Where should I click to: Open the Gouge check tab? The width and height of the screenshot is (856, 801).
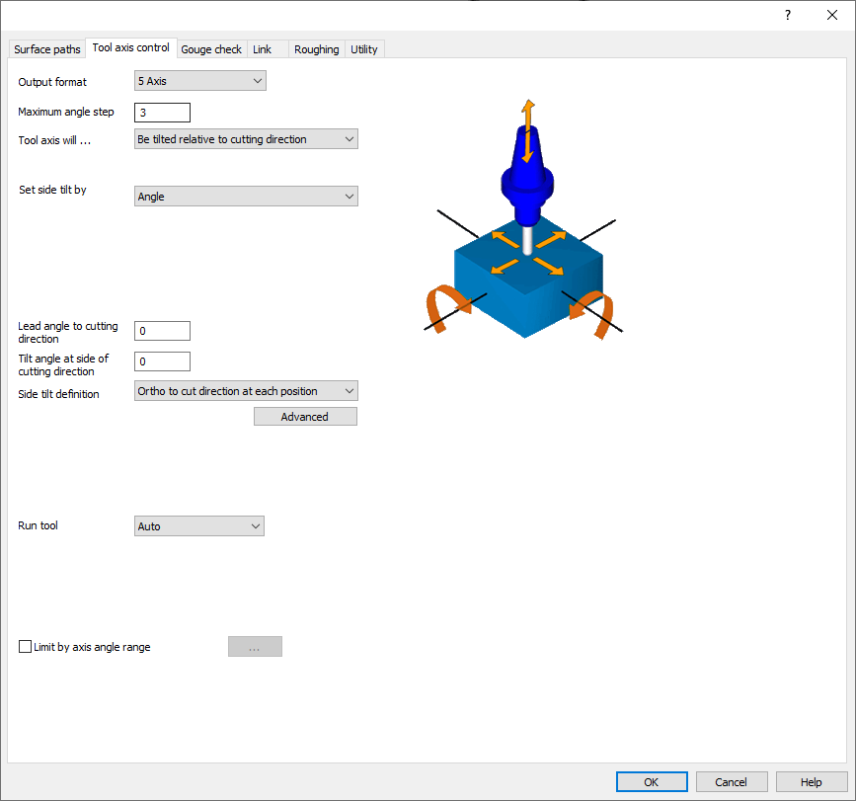[211, 49]
